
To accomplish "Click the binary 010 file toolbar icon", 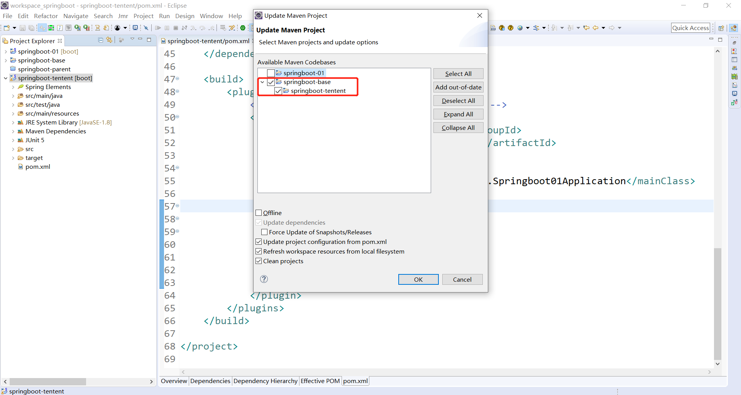I will [x=493, y=28].
